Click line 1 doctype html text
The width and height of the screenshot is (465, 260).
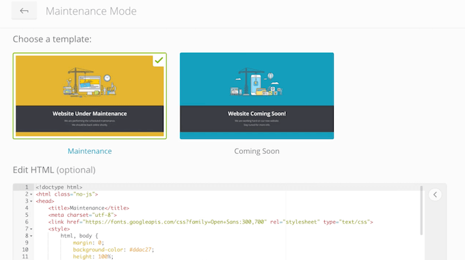click(59, 187)
